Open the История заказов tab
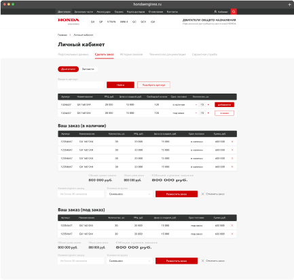This screenshot has height=280, width=294. [131, 54]
